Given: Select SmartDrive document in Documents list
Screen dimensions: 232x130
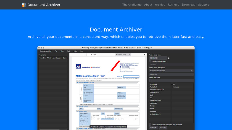Looking at the screenshot, I should pyautogui.click(x=53, y=58).
